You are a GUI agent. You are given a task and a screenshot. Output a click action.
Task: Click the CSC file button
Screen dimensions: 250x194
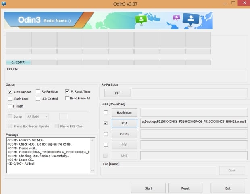tap(125, 145)
